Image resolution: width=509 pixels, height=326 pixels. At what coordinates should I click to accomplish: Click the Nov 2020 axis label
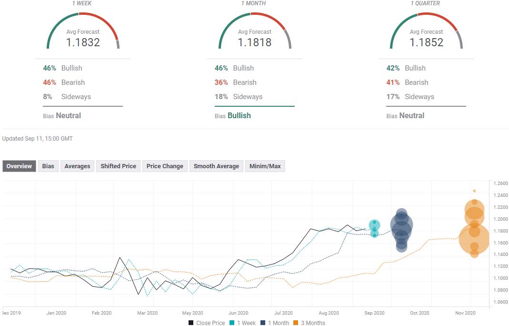point(465,313)
